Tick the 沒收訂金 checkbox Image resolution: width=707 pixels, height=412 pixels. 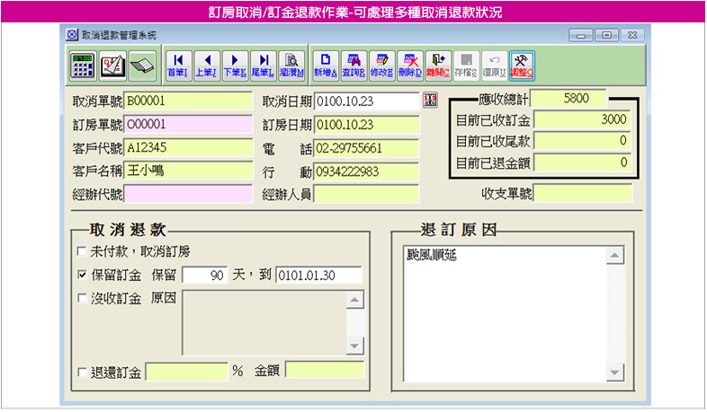click(x=83, y=298)
